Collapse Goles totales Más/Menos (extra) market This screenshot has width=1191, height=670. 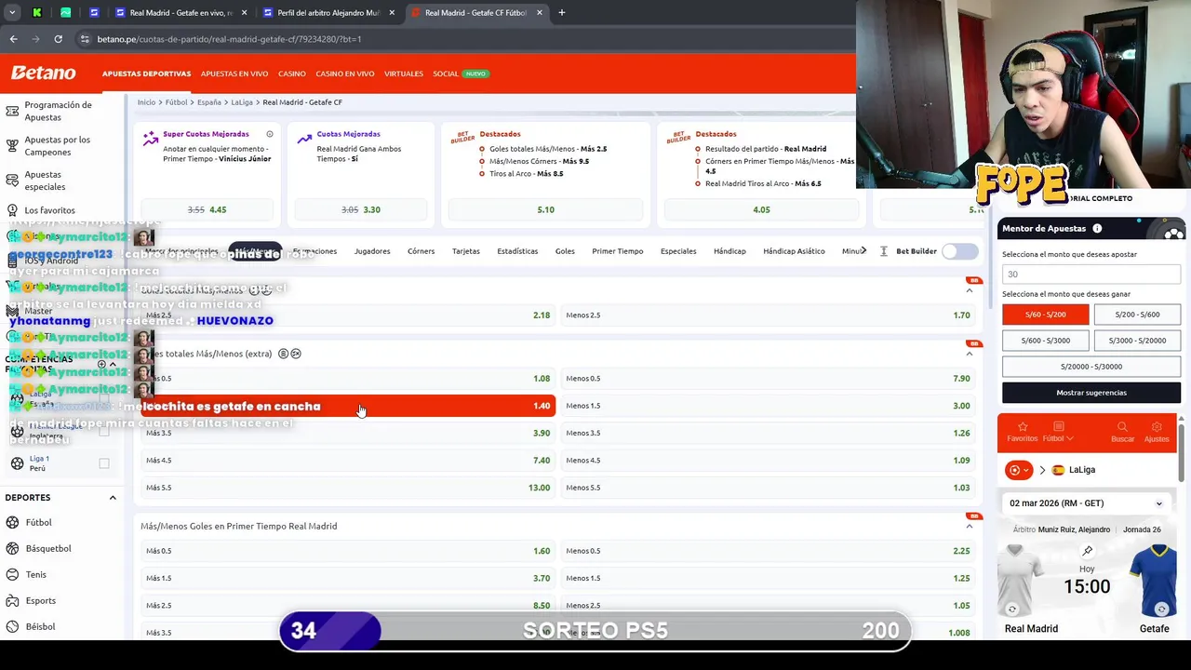tap(969, 354)
